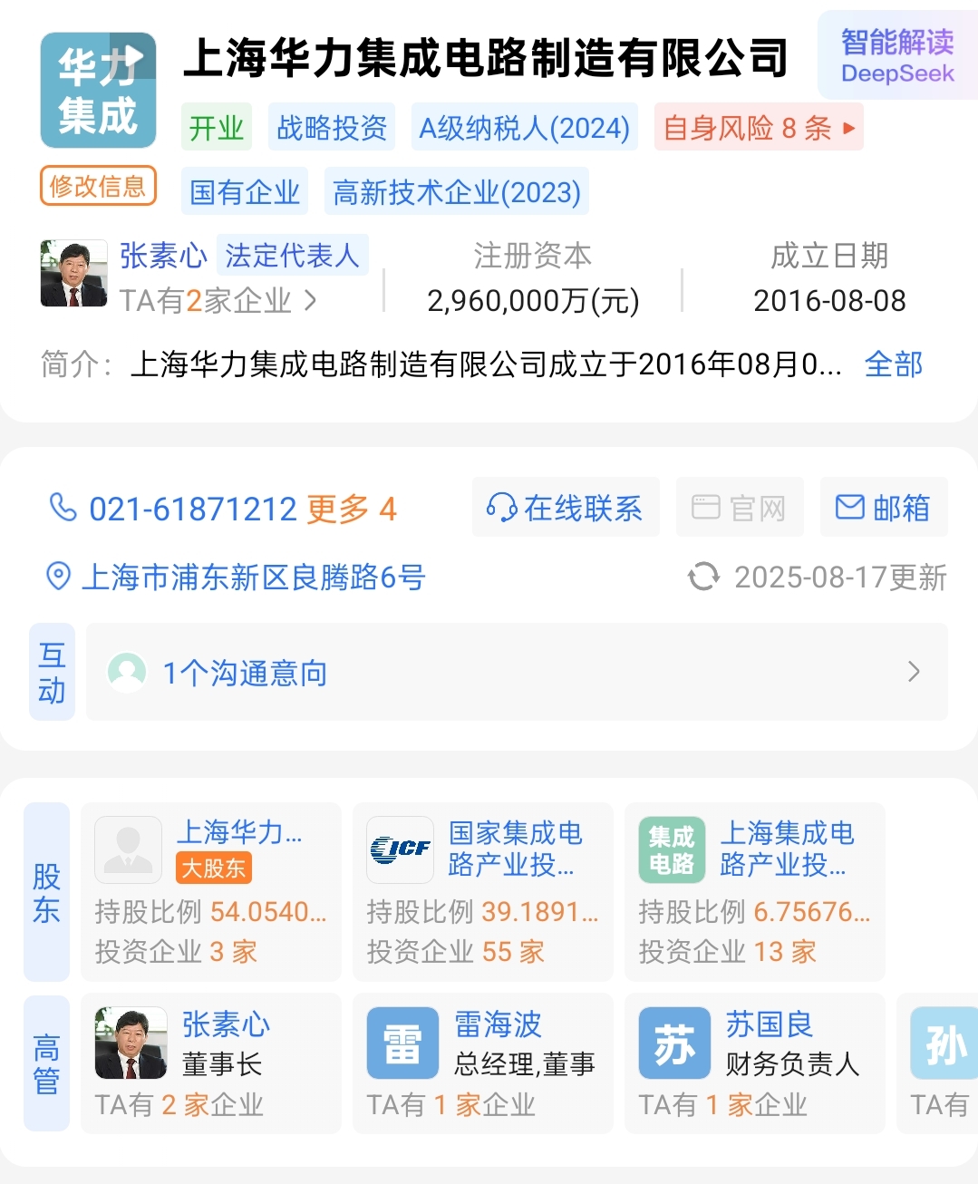Expand 自身风险 8 条 details
This screenshot has height=1184, width=978.
(759, 127)
